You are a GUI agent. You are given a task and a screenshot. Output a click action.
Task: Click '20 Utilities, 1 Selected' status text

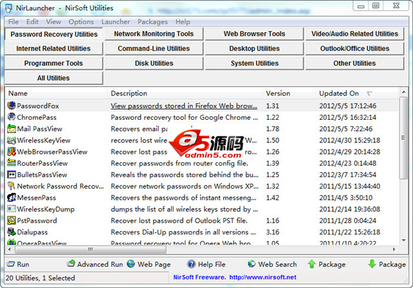tap(40, 278)
